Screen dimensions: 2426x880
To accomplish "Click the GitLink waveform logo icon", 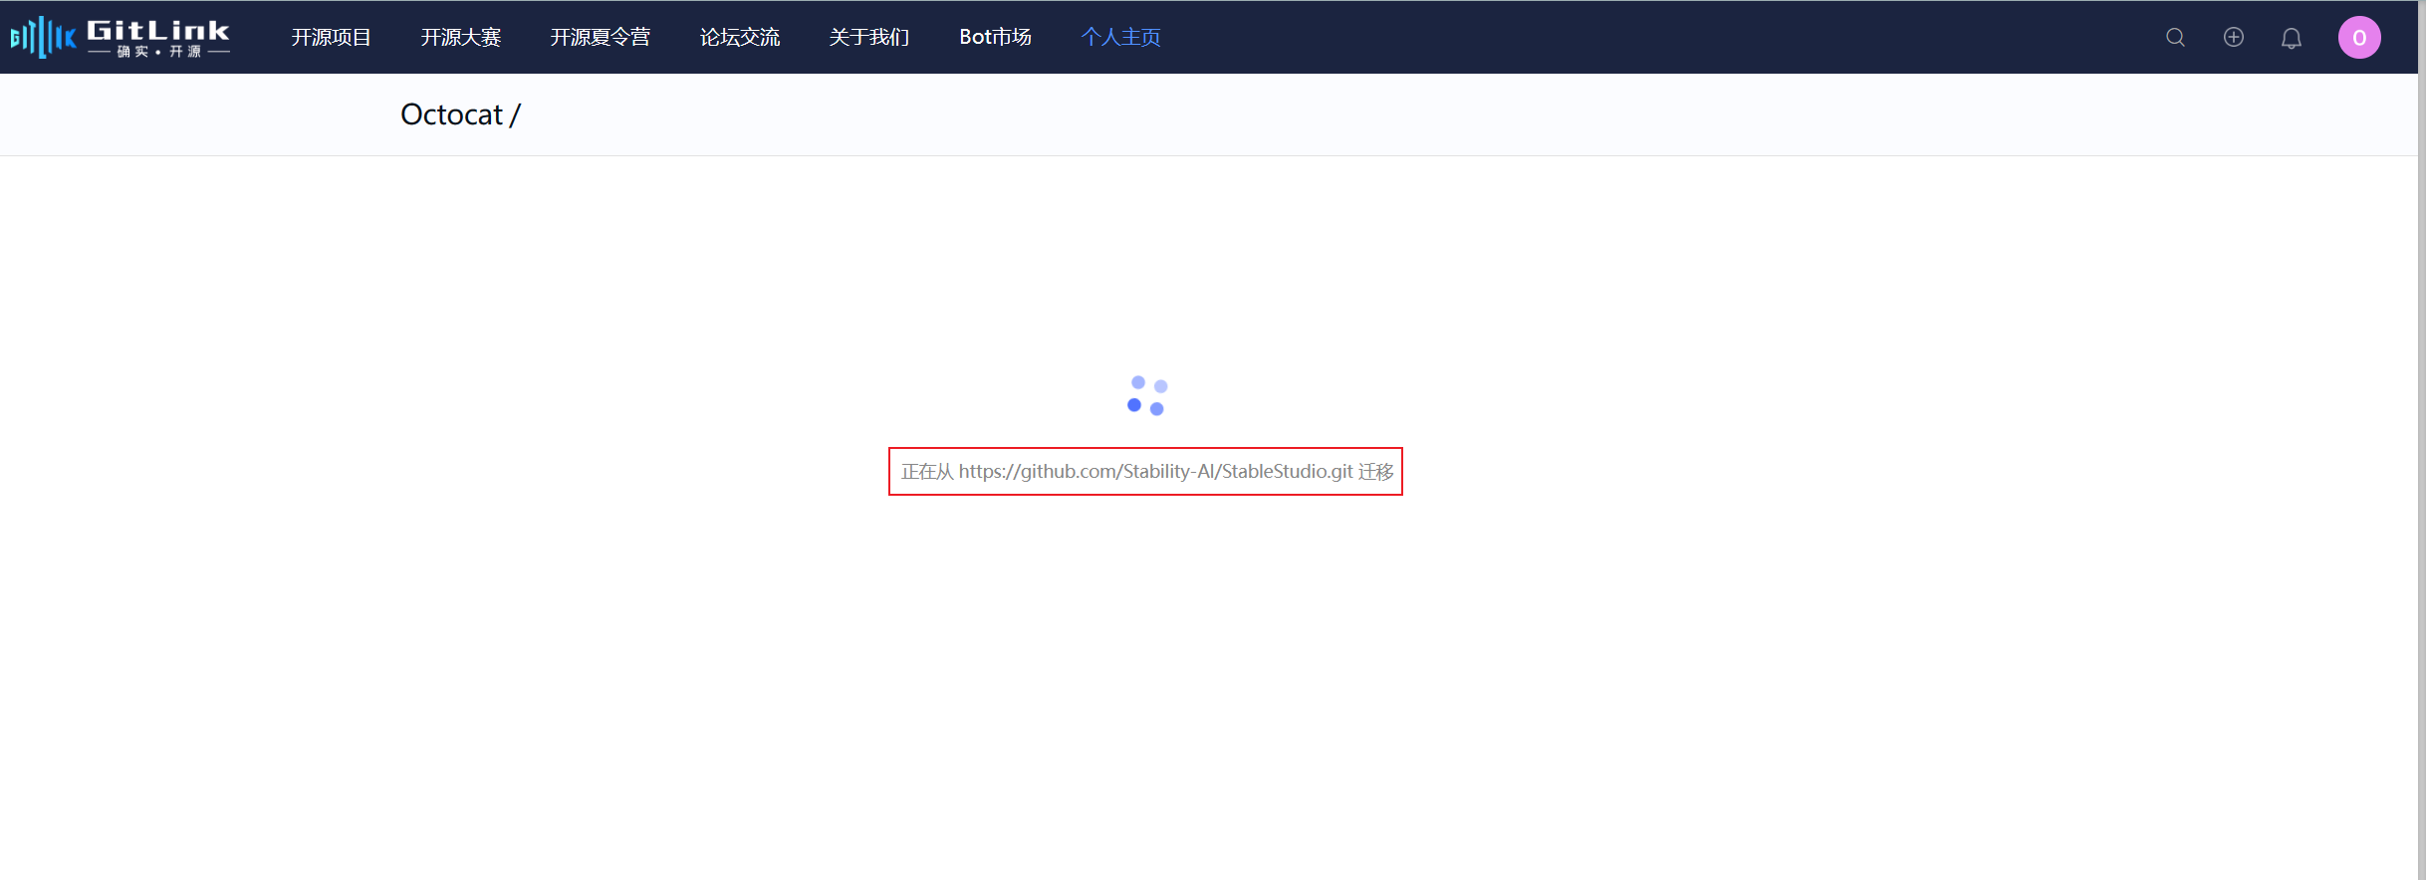I will click(x=43, y=38).
